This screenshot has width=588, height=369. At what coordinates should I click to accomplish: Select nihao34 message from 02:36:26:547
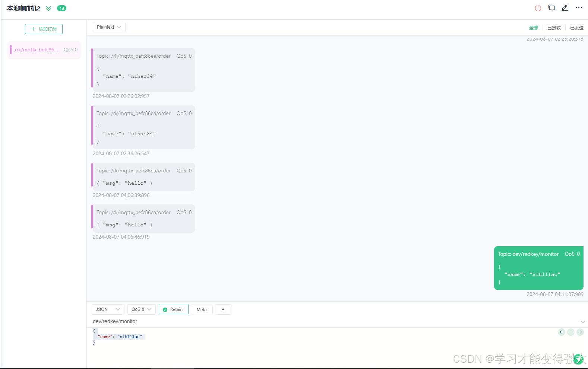point(143,127)
